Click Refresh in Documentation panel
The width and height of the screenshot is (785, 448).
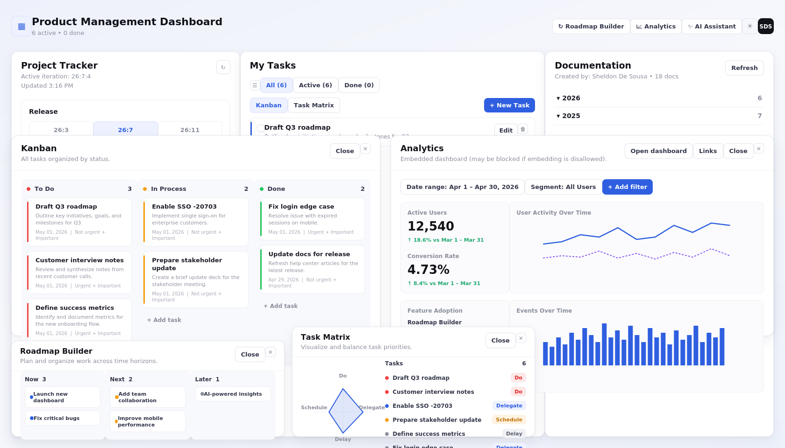(x=744, y=68)
